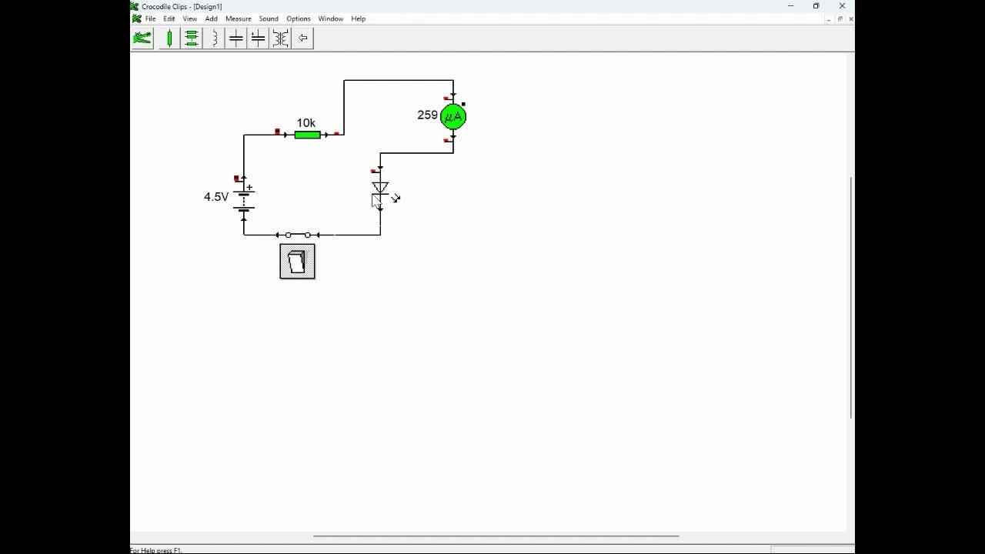Image resolution: width=985 pixels, height=554 pixels.
Task: Click the vertical scrollbar thumb
Action: (x=851, y=297)
